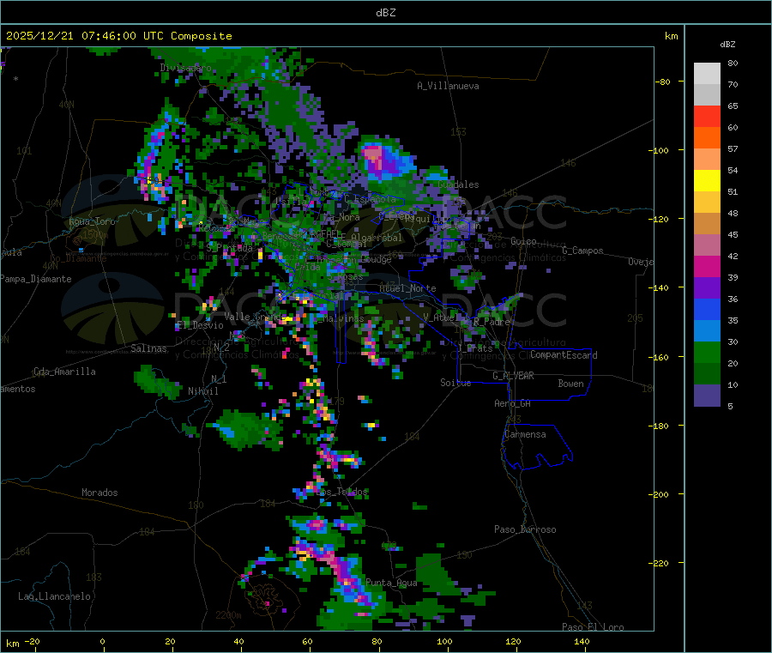Screen dimensions: 772x653
Task: Click the dBZ title at the top center
Action: pos(385,13)
